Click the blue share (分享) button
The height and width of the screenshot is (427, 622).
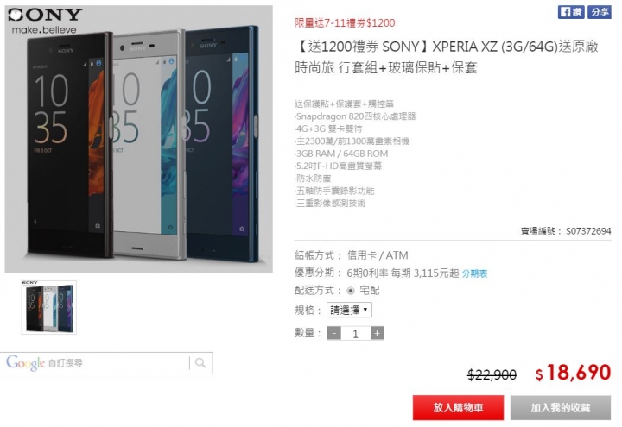point(599,12)
